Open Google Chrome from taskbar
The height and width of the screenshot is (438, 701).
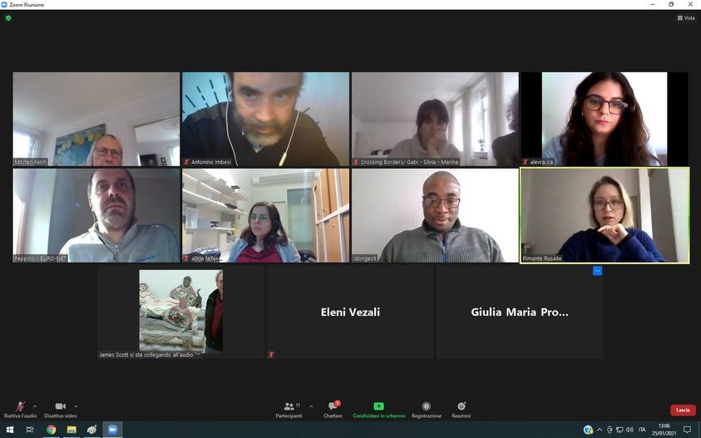tap(52, 430)
